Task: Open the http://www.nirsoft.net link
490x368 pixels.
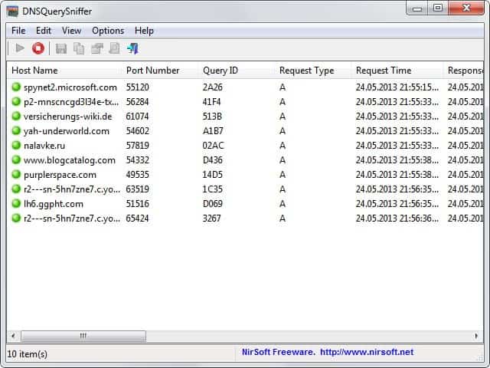Action: (x=367, y=353)
